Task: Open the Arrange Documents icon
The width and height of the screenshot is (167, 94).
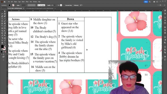Action: (x=154, y=2)
